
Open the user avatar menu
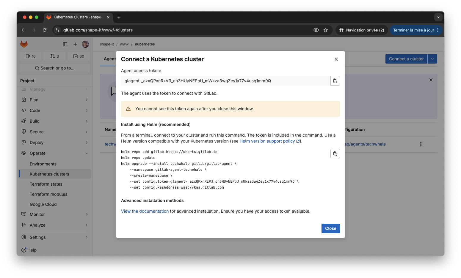[85, 44]
